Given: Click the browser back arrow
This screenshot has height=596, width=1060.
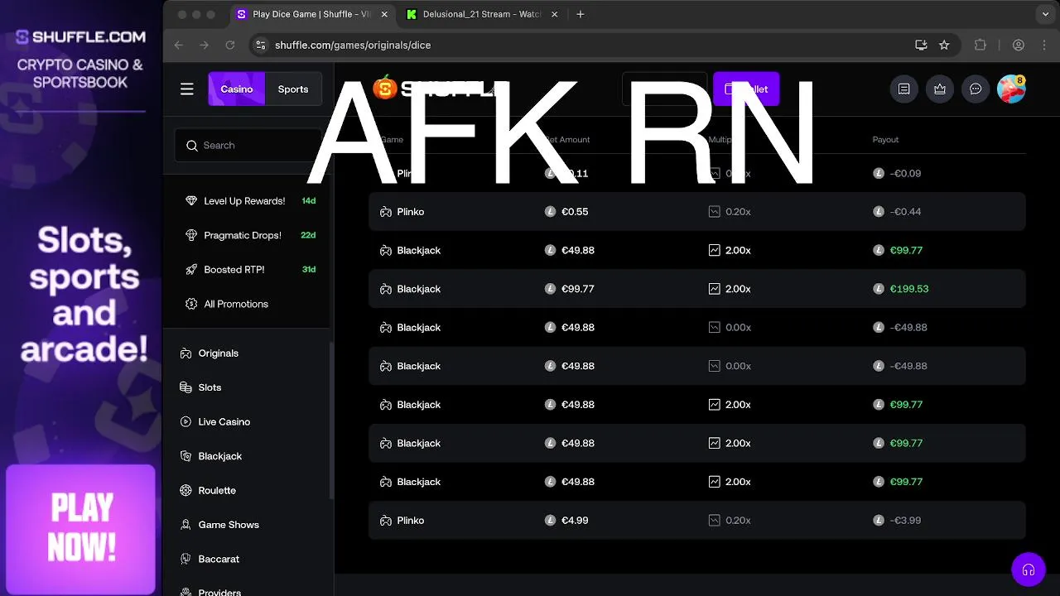Looking at the screenshot, I should [179, 45].
